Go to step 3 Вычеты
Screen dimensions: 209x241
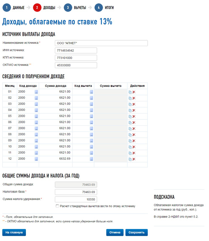tap(75, 8)
